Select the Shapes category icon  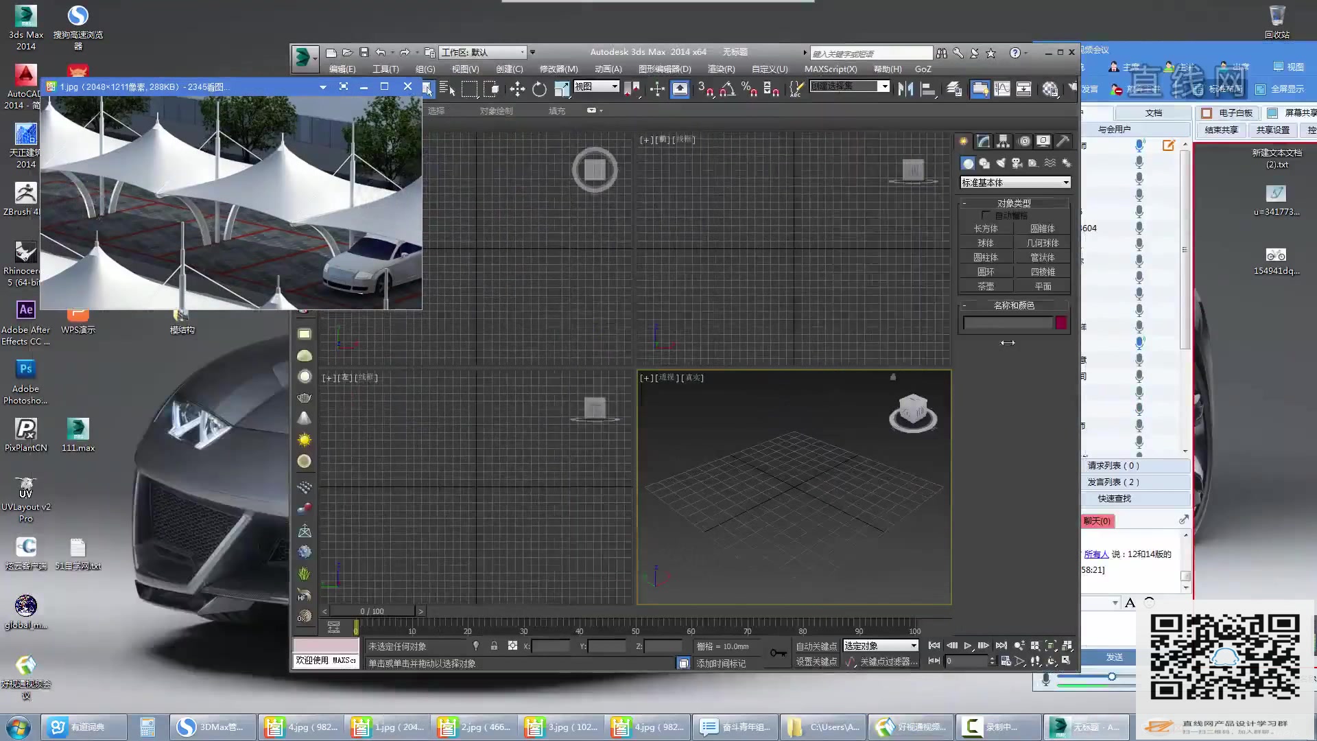click(x=984, y=163)
